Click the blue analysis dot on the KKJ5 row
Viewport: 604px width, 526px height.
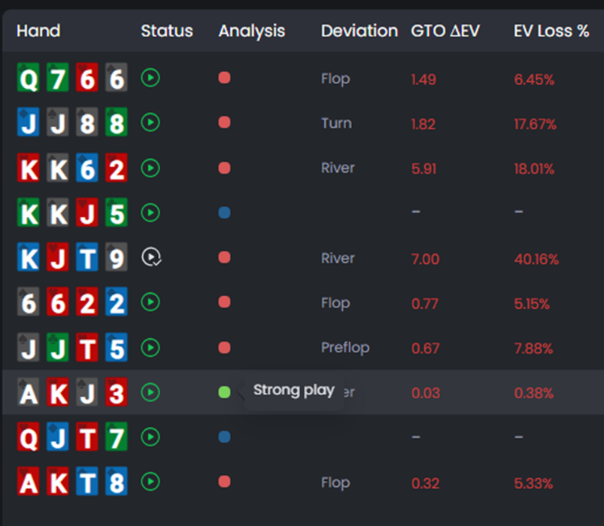(223, 213)
